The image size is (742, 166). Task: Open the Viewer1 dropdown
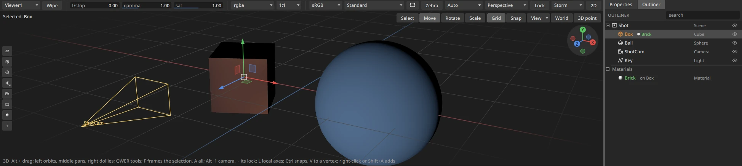click(21, 5)
